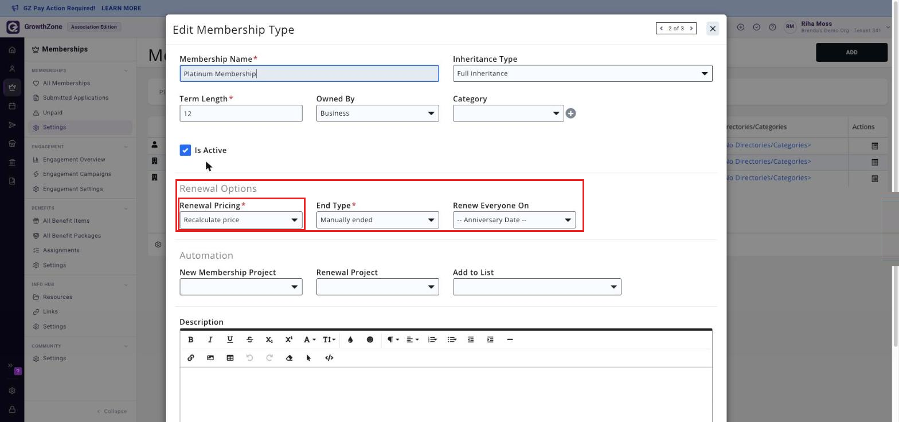Image resolution: width=899 pixels, height=422 pixels.
Task: Open the help question mark icon in header
Action: [x=772, y=27]
